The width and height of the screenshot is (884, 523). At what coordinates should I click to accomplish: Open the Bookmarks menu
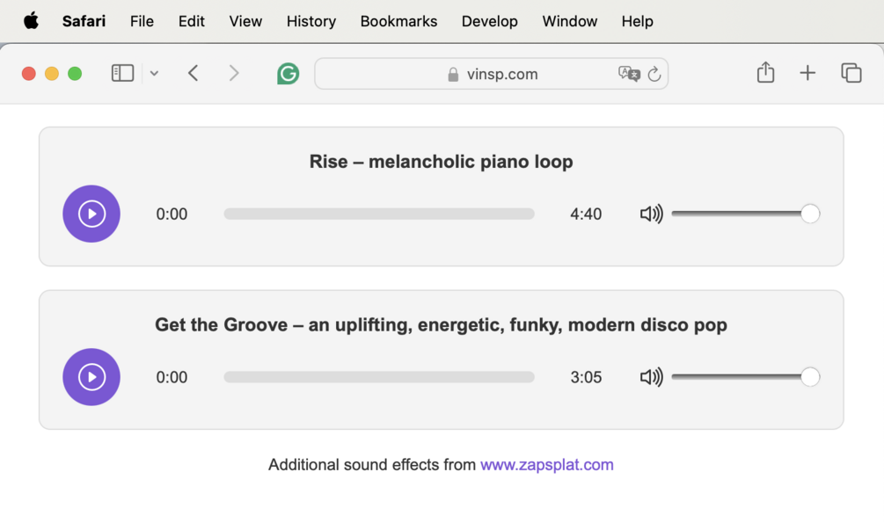point(398,21)
